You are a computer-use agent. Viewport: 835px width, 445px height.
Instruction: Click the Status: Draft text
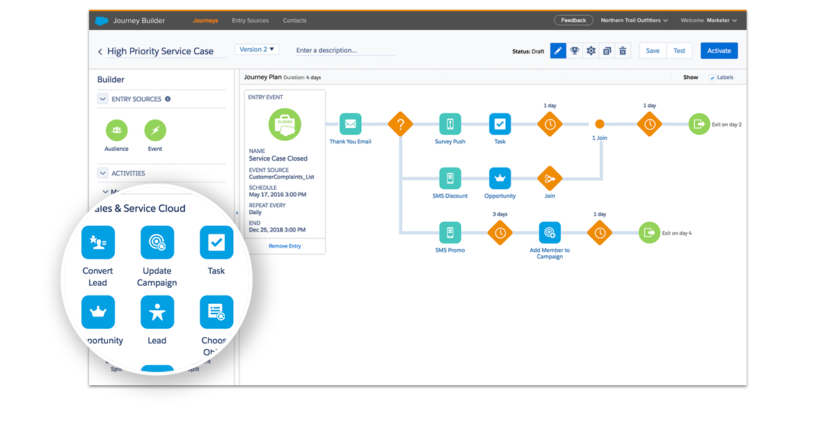pos(528,51)
